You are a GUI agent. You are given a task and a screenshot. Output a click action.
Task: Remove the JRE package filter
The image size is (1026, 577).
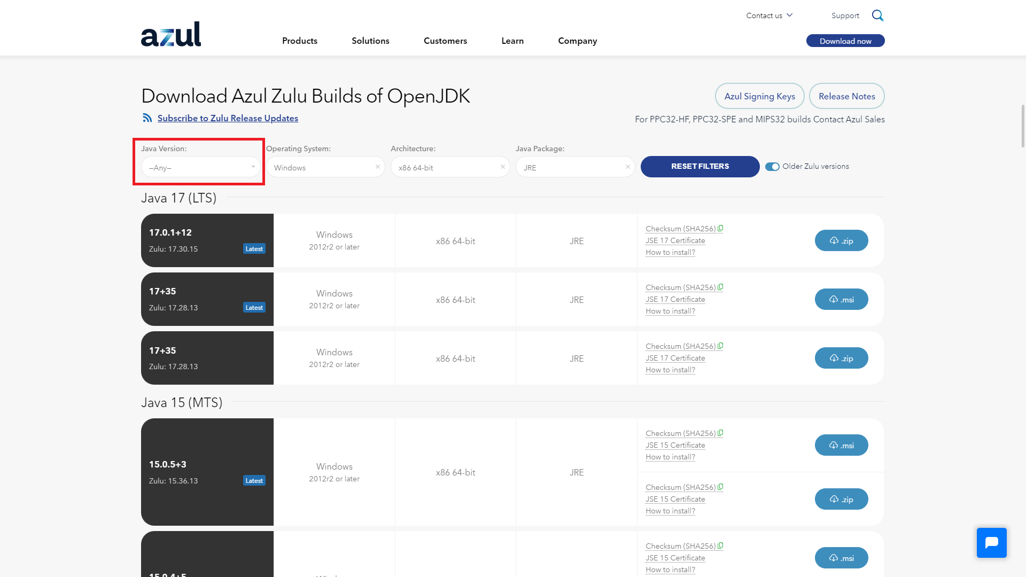[628, 167]
